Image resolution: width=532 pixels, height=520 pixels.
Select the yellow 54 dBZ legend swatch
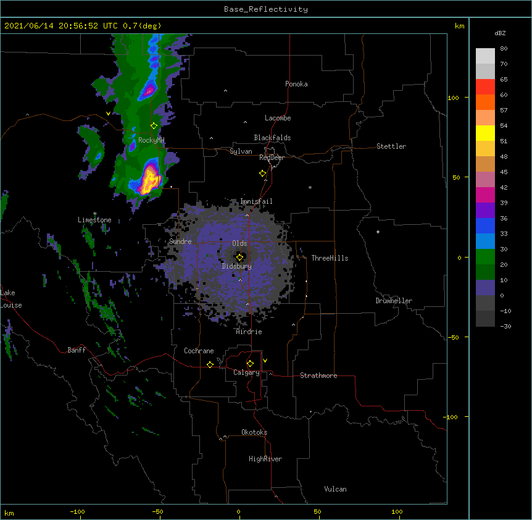point(485,133)
